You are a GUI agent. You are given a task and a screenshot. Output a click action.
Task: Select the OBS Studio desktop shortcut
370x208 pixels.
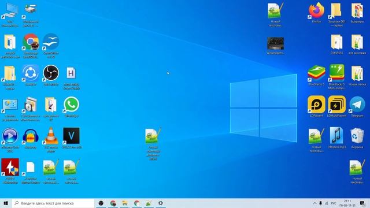click(51, 73)
